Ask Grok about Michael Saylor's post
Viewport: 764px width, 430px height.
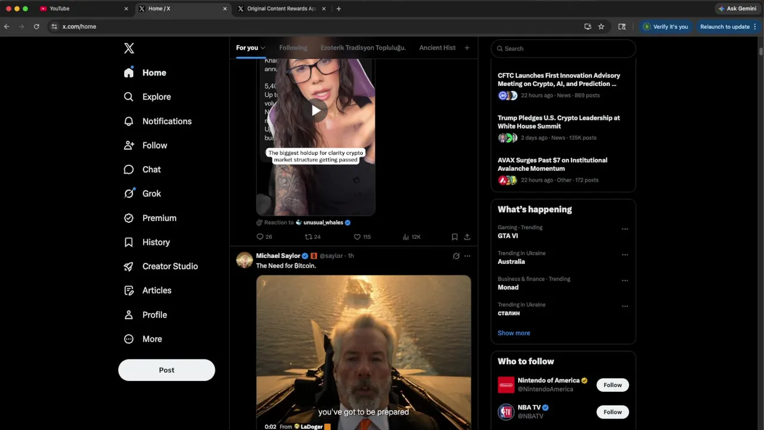(x=456, y=256)
